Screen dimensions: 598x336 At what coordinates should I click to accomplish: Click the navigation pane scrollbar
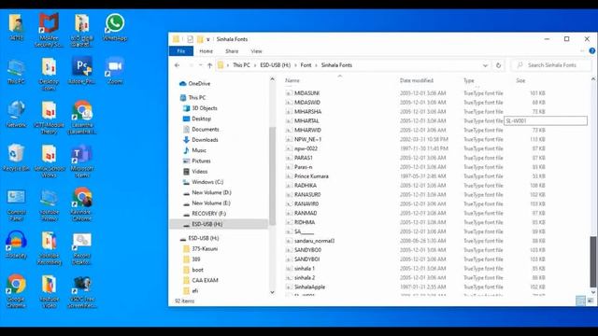[x=272, y=175]
